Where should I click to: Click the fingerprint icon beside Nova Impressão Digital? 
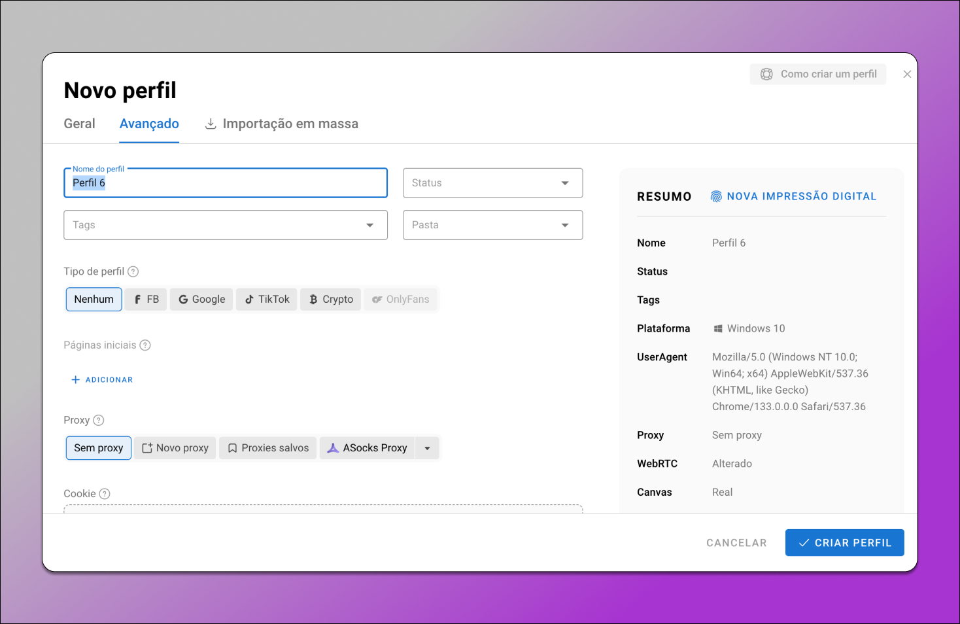click(716, 196)
